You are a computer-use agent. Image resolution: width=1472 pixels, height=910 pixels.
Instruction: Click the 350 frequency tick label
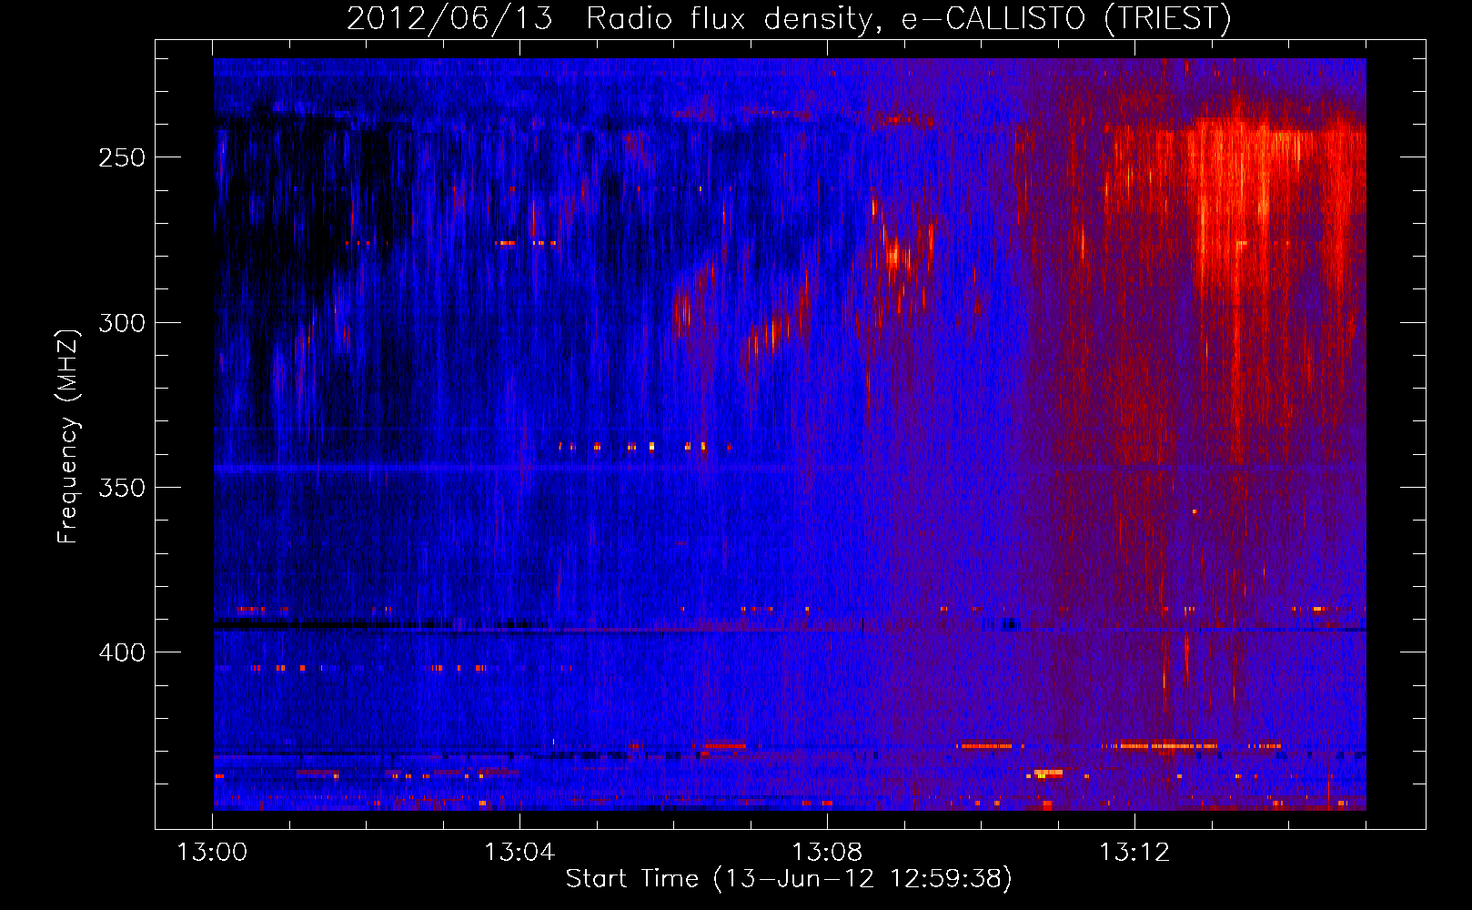click(122, 488)
